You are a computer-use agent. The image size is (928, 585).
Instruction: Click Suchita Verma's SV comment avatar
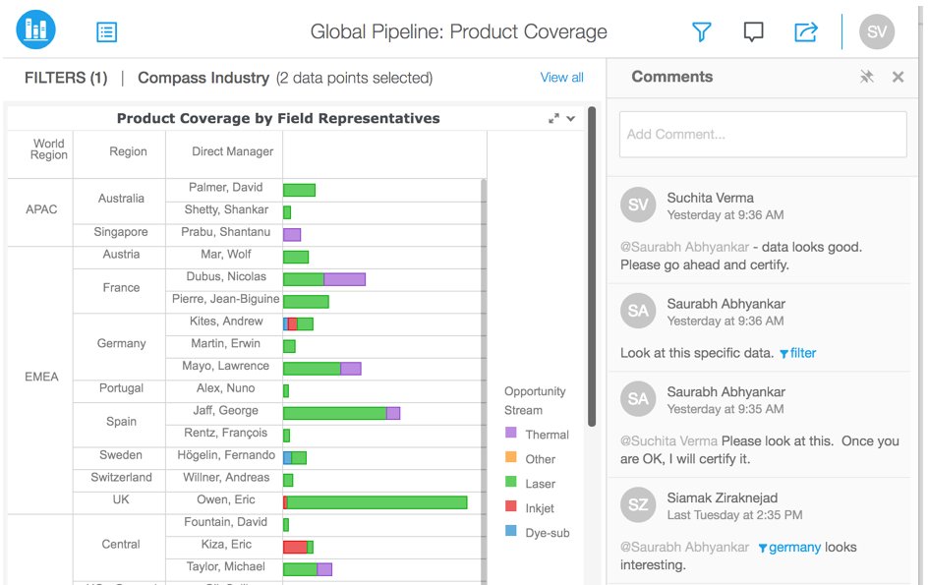tap(638, 205)
